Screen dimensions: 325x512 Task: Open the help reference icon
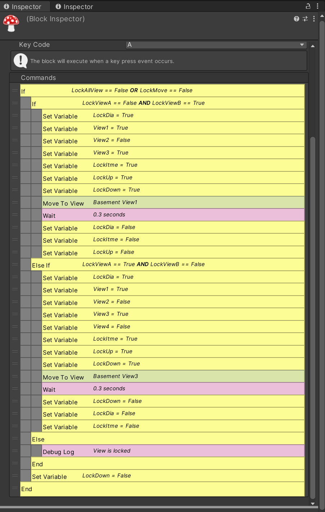point(297,19)
